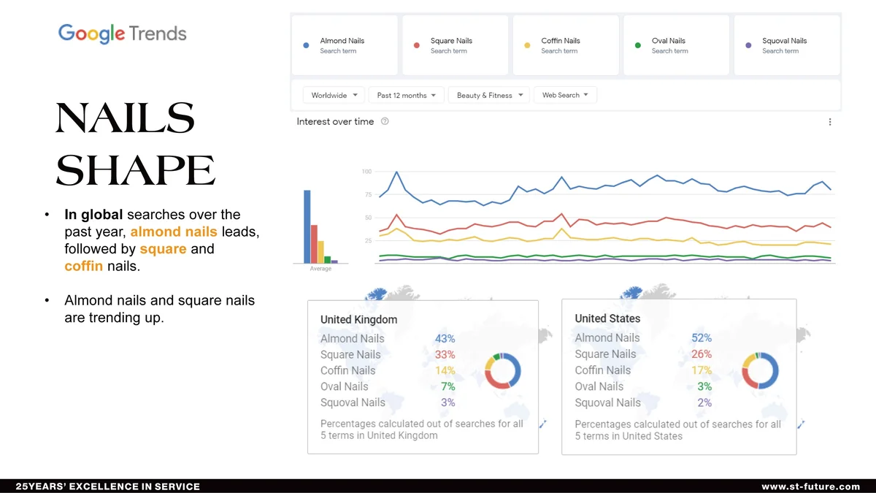Click the "Interest over time" heading
Screen dimensions: 876x493
[335, 121]
